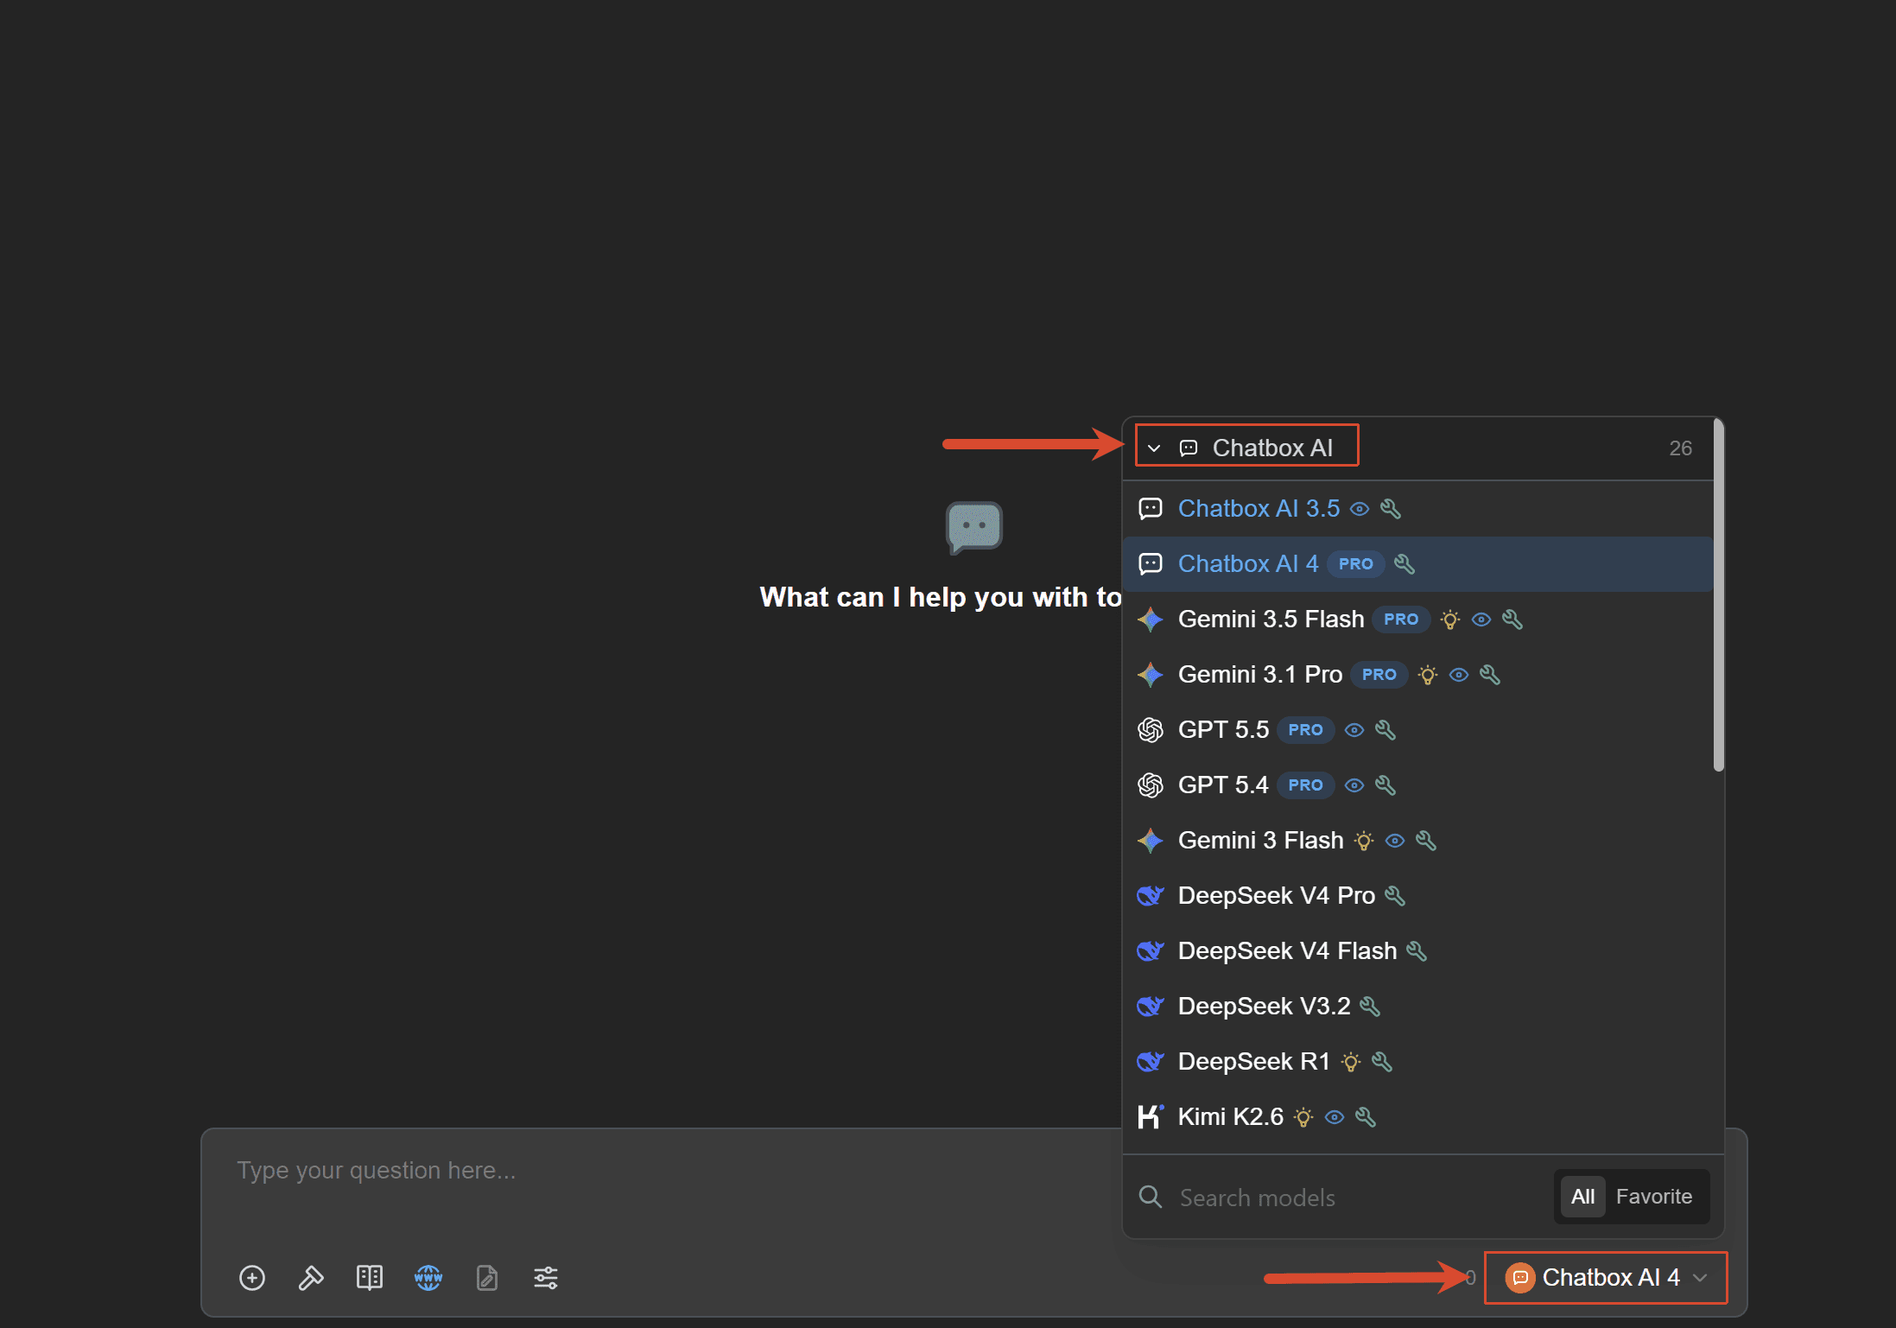Open the knowledge base book icon

[370, 1278]
